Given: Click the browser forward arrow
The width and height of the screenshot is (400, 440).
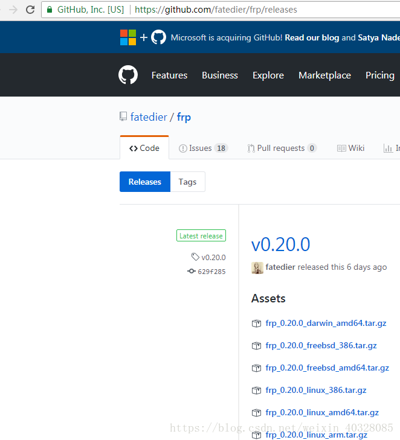Looking at the screenshot, I should click(13, 10).
